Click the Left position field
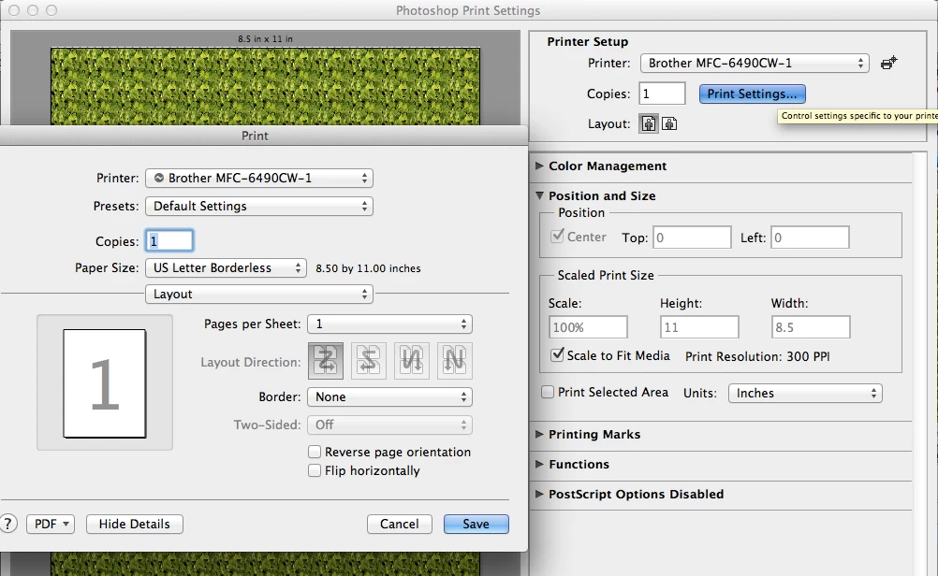Viewport: 938px width, 576px height. 810,238
